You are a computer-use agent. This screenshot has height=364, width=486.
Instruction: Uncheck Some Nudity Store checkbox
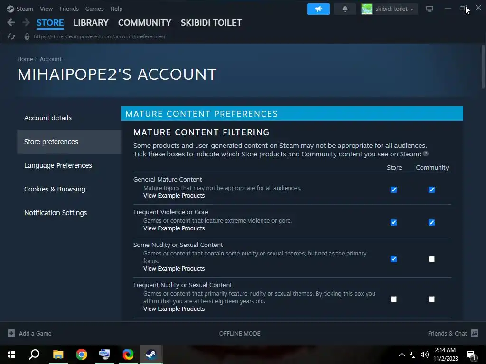[x=393, y=259]
